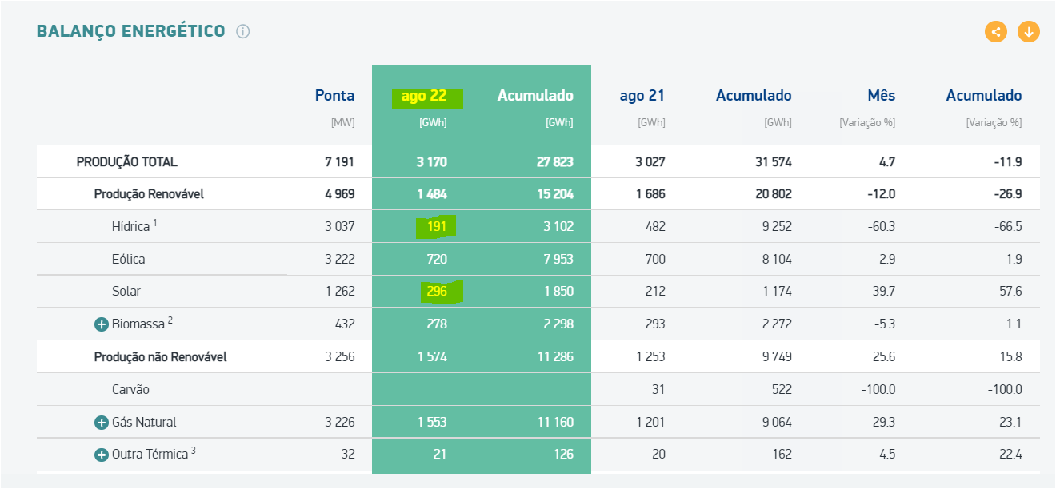Select the Produção não Renovável row
The image size is (1056, 489).
click(160, 357)
